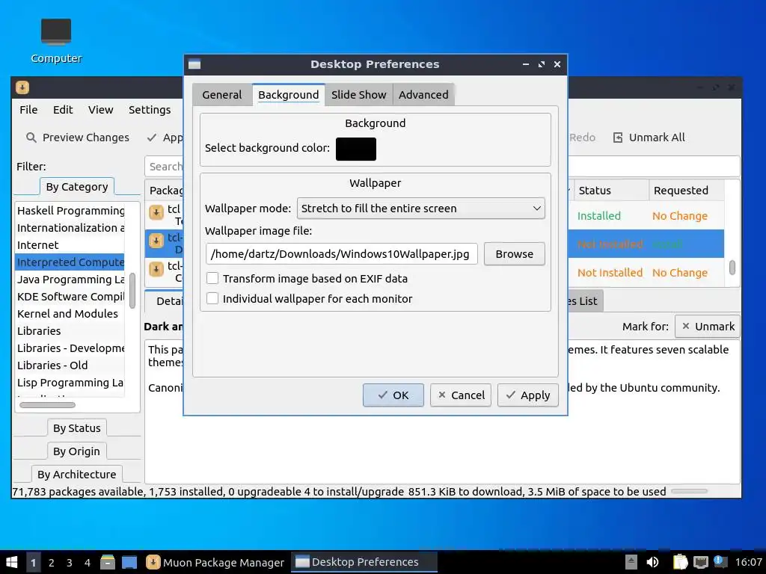766x574 pixels.
Task: Switch to the General tab
Action: (x=221, y=95)
